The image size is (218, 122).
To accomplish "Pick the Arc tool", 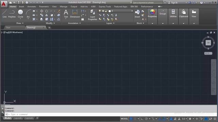I will pyautogui.click(x=28, y=14).
